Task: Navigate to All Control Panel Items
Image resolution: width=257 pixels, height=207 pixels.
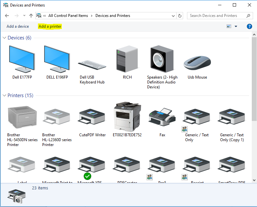Action: tap(68, 16)
